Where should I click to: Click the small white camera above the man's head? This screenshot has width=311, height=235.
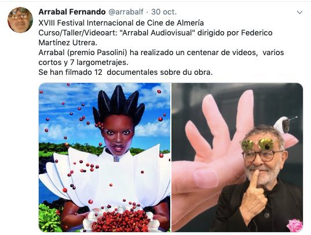coord(284,125)
